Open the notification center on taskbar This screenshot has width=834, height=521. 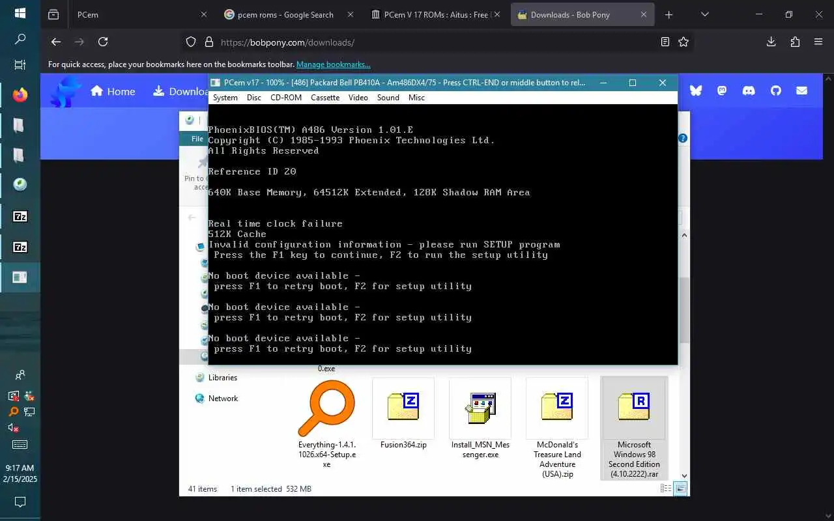click(x=20, y=502)
